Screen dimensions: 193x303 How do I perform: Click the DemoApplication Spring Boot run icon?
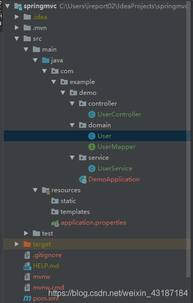(83, 179)
